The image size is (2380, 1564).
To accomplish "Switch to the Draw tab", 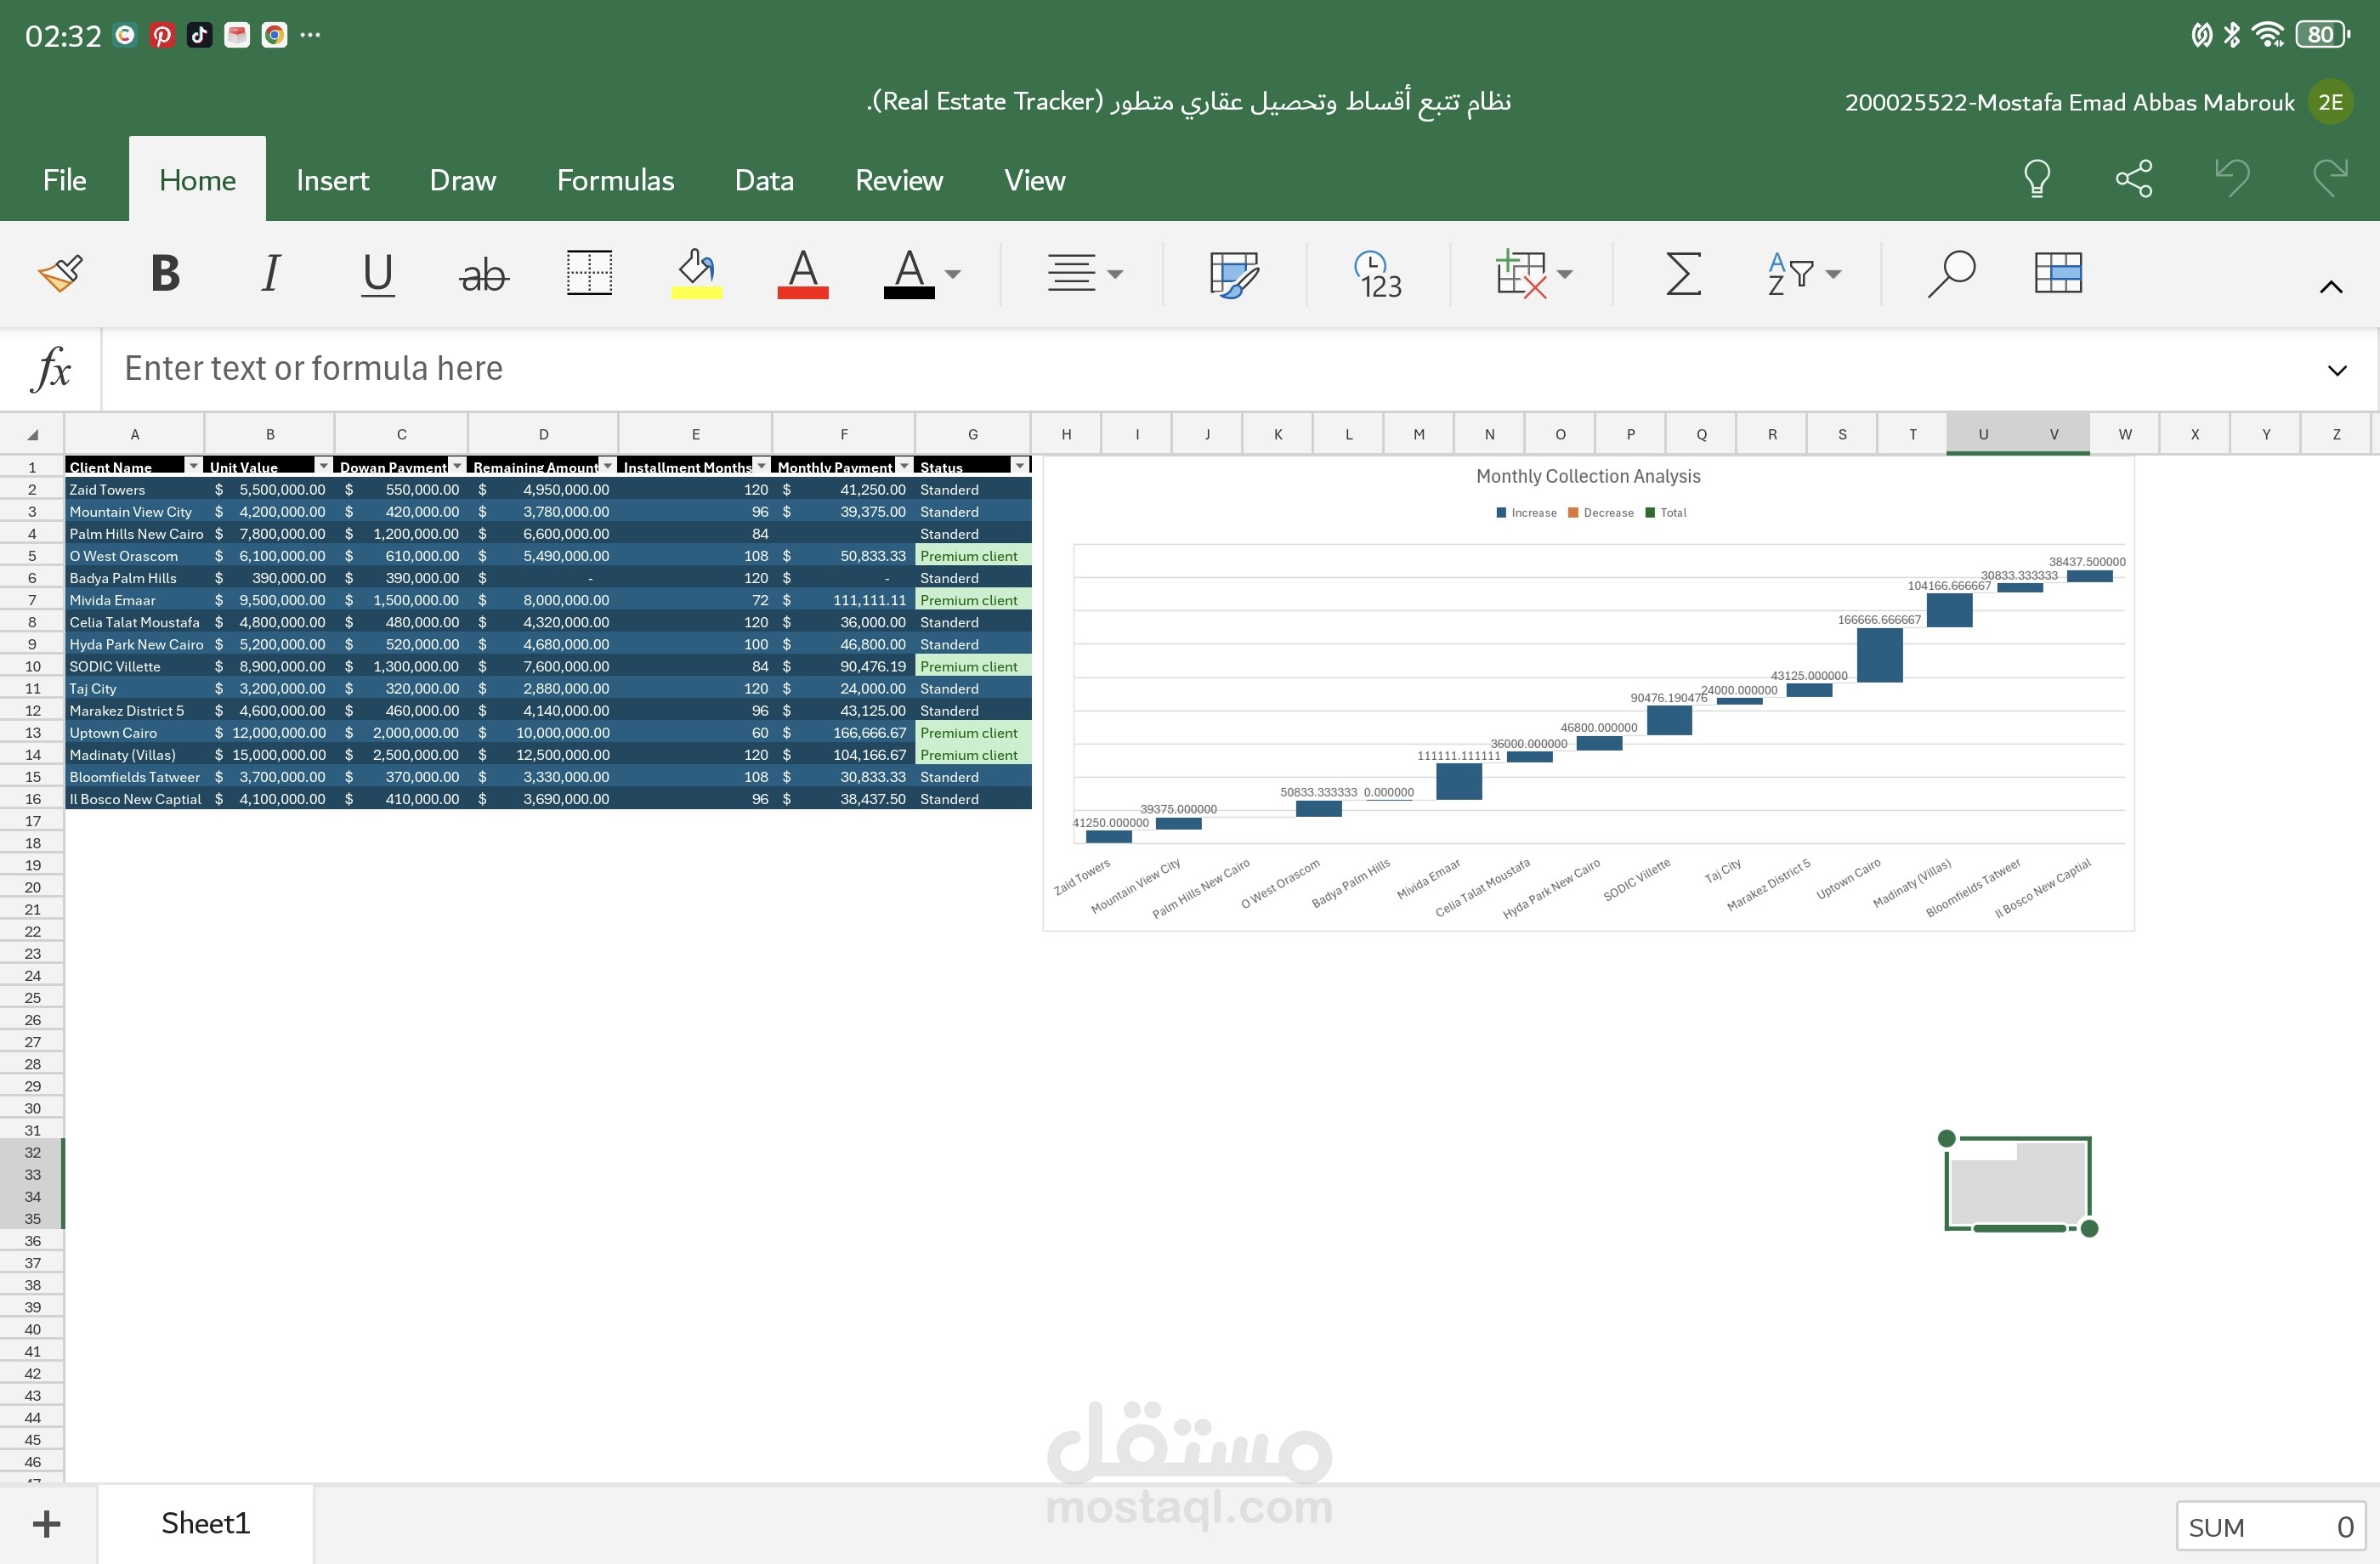I will point(462,180).
